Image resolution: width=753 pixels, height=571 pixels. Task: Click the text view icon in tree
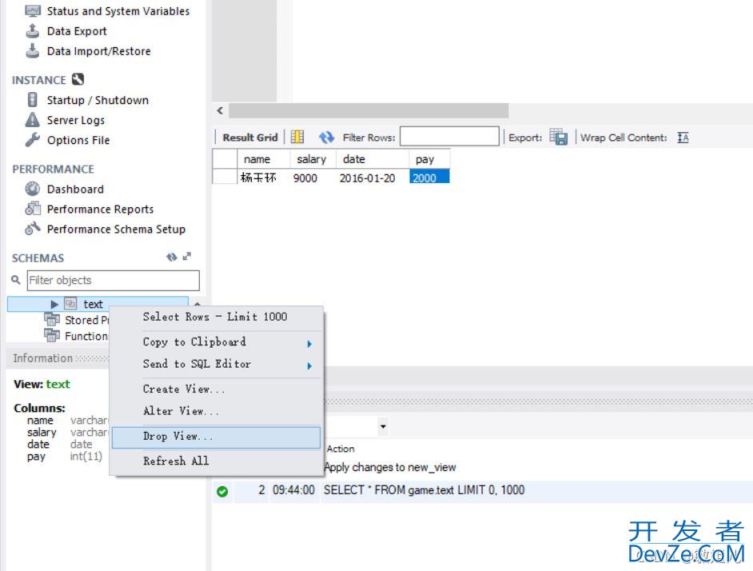70,304
